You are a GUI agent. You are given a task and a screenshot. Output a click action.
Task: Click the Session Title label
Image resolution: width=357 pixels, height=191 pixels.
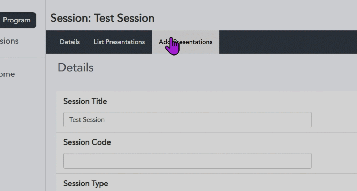pyautogui.click(x=85, y=101)
